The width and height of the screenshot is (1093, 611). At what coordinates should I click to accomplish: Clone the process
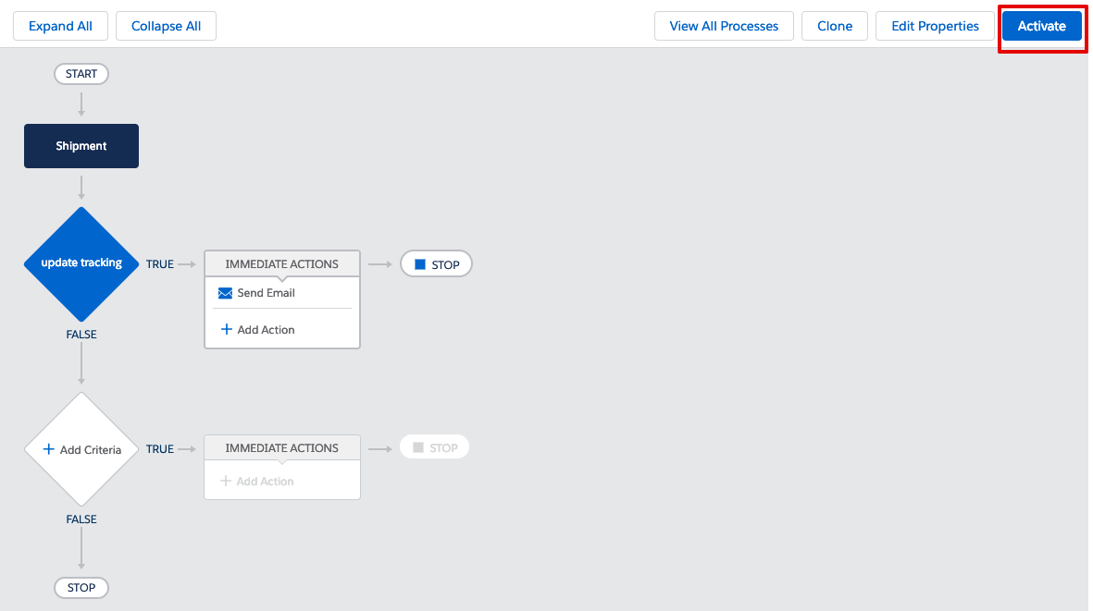[835, 26]
